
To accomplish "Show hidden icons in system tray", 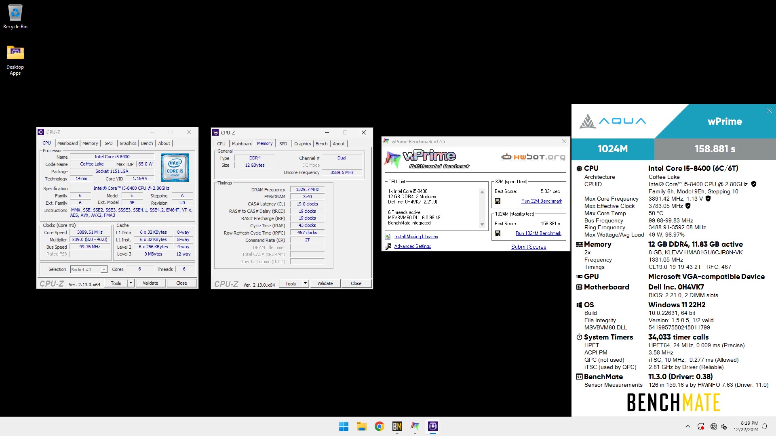I will tap(688, 426).
